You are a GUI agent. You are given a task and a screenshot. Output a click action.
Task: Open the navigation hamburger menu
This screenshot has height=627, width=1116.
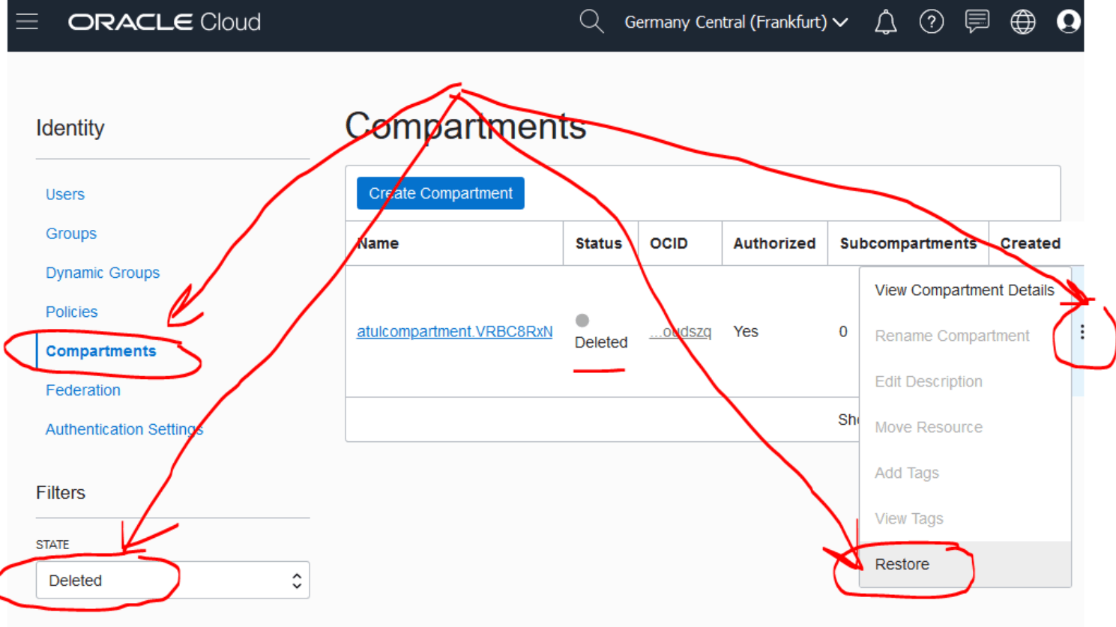(26, 22)
